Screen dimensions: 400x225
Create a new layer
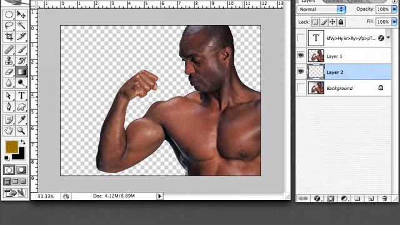click(x=371, y=199)
